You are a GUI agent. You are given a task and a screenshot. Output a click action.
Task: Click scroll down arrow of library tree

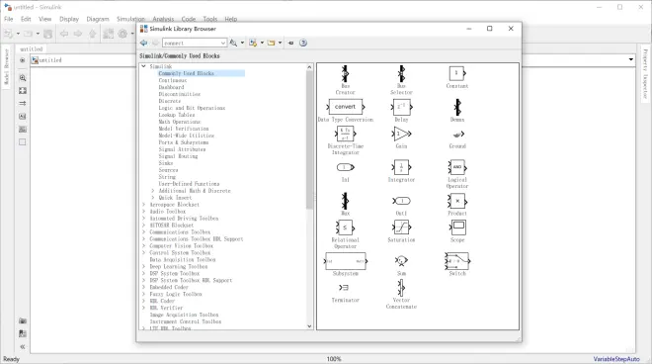pyautogui.click(x=309, y=326)
